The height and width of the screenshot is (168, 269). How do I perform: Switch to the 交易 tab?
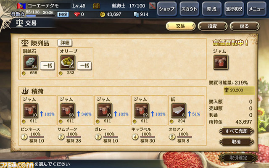(x=180, y=26)
